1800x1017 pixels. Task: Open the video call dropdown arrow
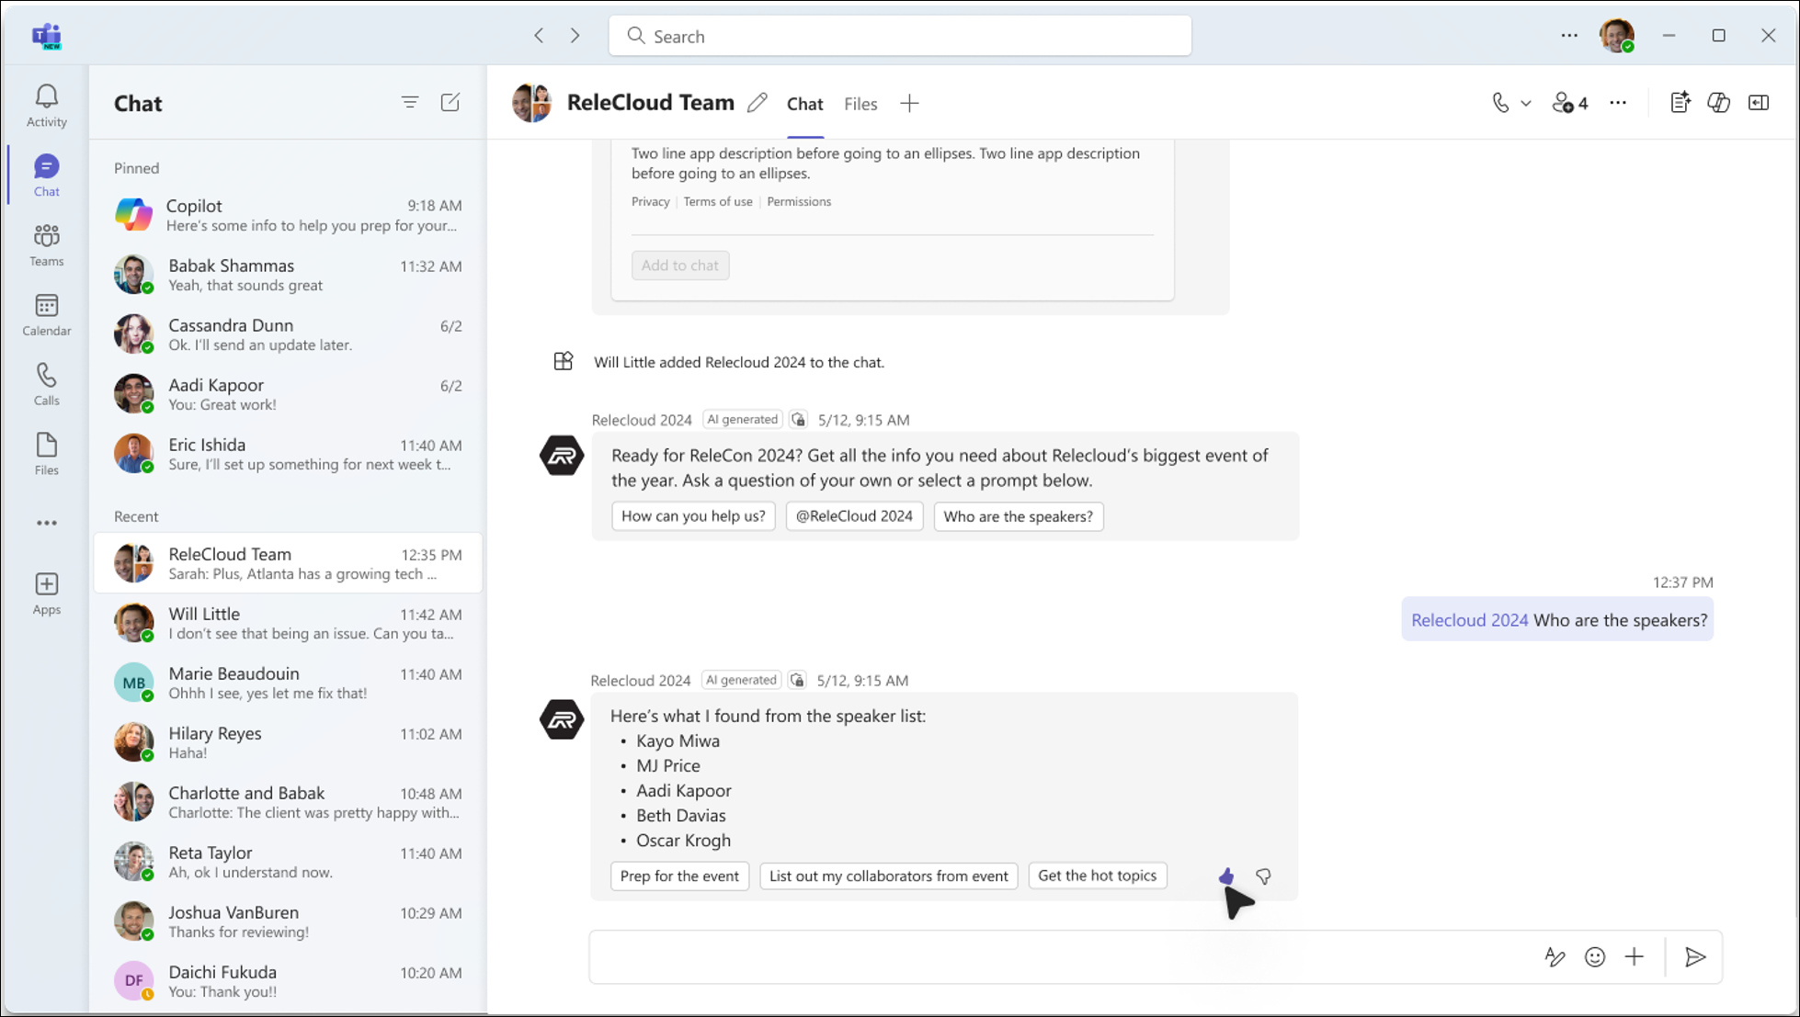point(1524,103)
